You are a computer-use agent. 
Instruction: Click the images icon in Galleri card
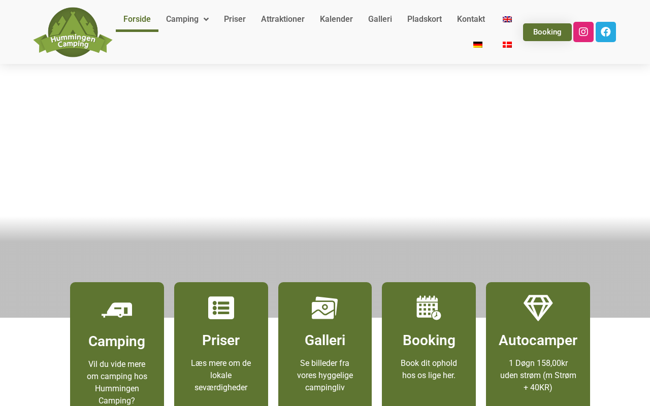[x=325, y=308]
